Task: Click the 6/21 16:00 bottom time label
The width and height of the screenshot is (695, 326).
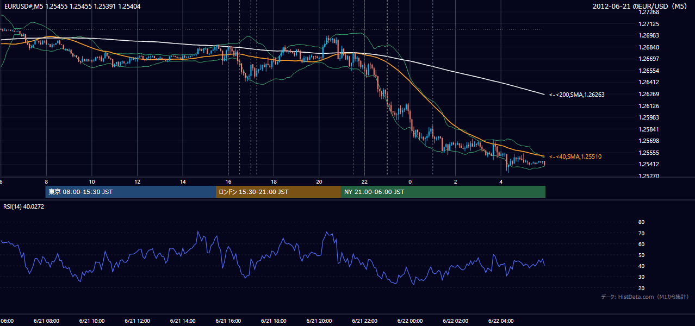Action: [228, 321]
